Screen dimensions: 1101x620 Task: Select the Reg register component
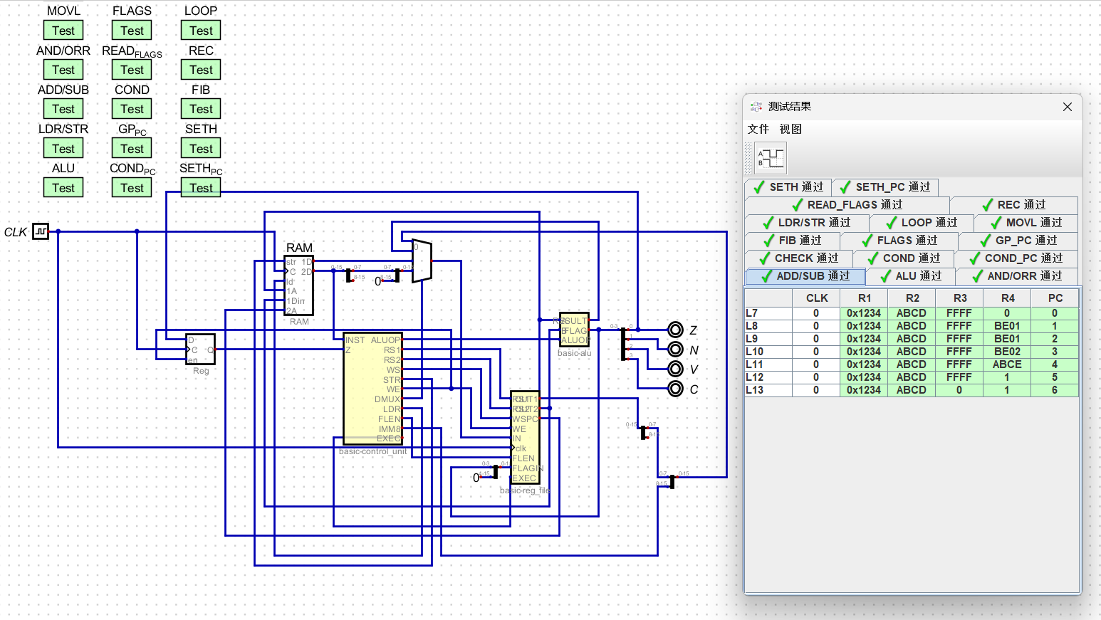pyautogui.click(x=201, y=349)
